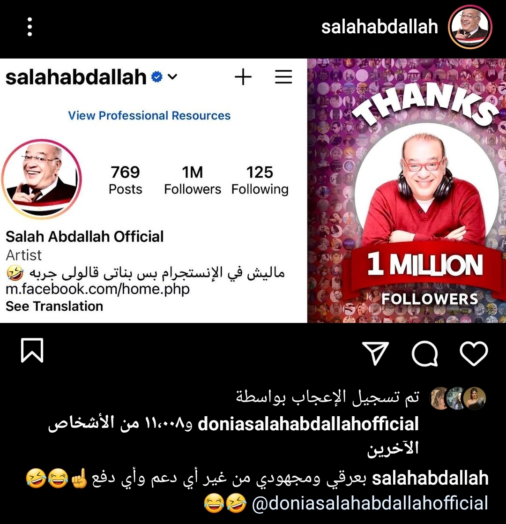
Task: Click View Professional Resources link
Action: point(149,116)
